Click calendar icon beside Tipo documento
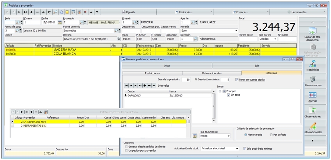331x160 pixels. 195,136
